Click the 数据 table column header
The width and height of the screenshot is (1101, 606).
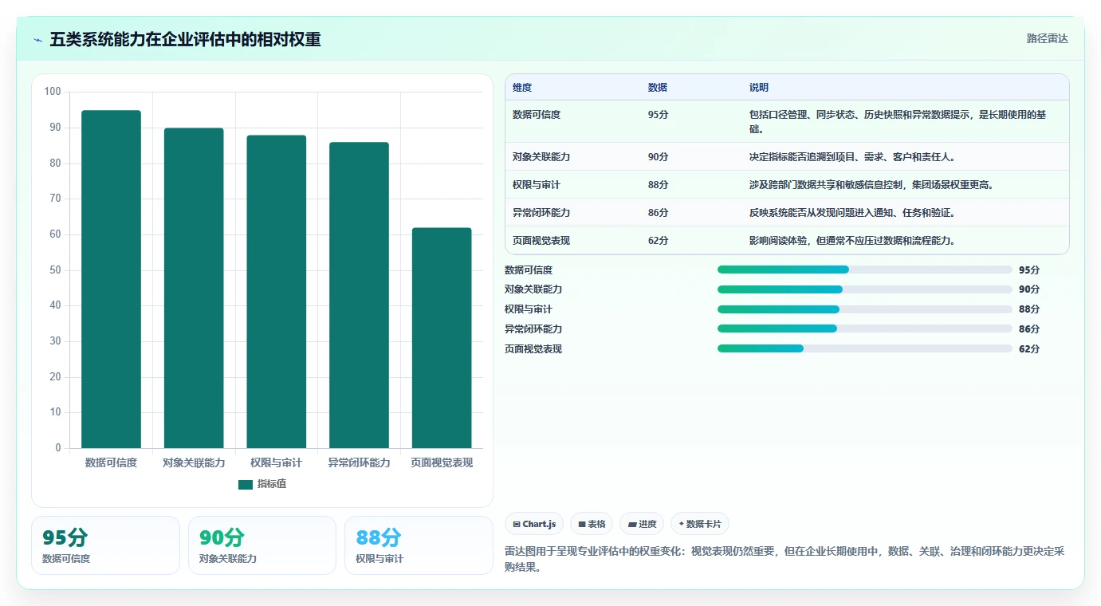(658, 88)
